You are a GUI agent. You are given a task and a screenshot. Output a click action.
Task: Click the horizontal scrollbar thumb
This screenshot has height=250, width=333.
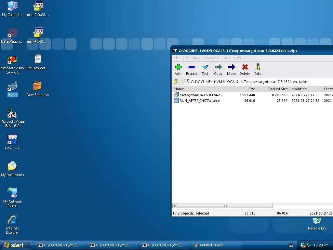[225, 206]
